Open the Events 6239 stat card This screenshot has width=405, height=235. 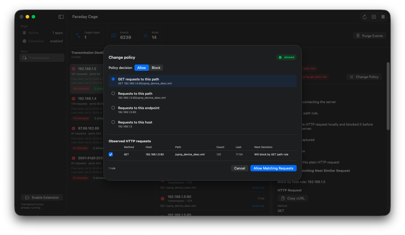pos(121,36)
